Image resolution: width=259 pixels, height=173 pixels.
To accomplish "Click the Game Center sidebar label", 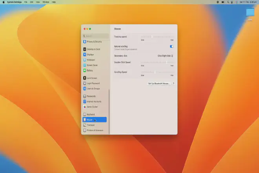I will (92, 107).
